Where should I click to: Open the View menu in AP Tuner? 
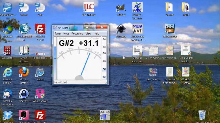pos(88,33)
